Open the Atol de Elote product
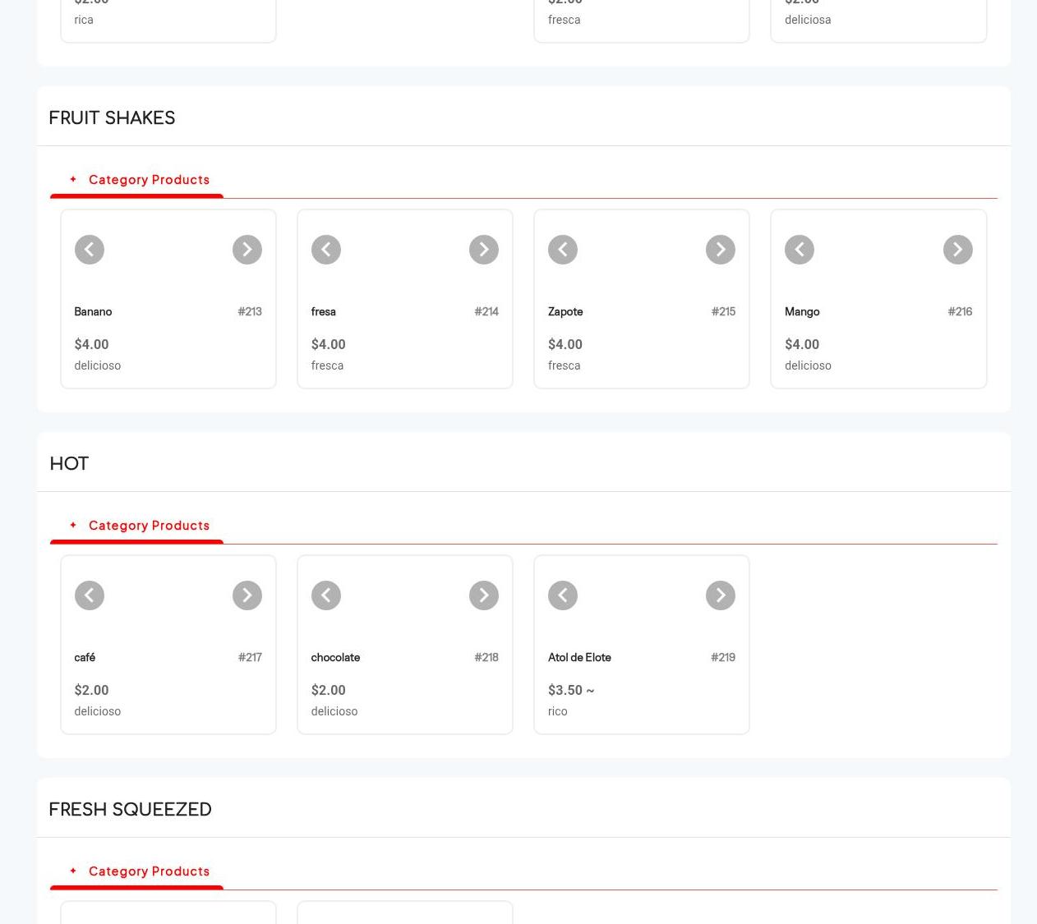The height and width of the screenshot is (924, 1037). pos(579,657)
